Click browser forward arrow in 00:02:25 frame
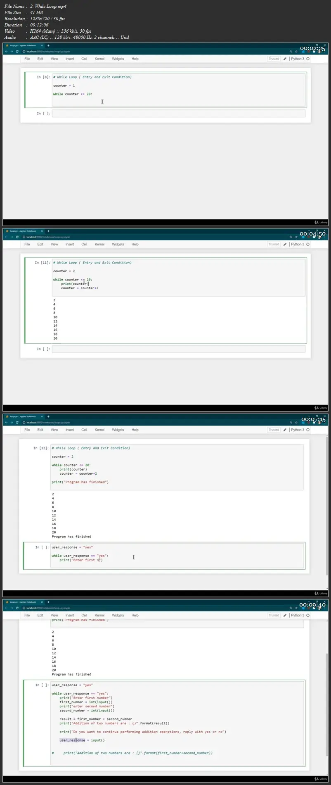The height and width of the screenshot is (785, 331). [x=12, y=52]
